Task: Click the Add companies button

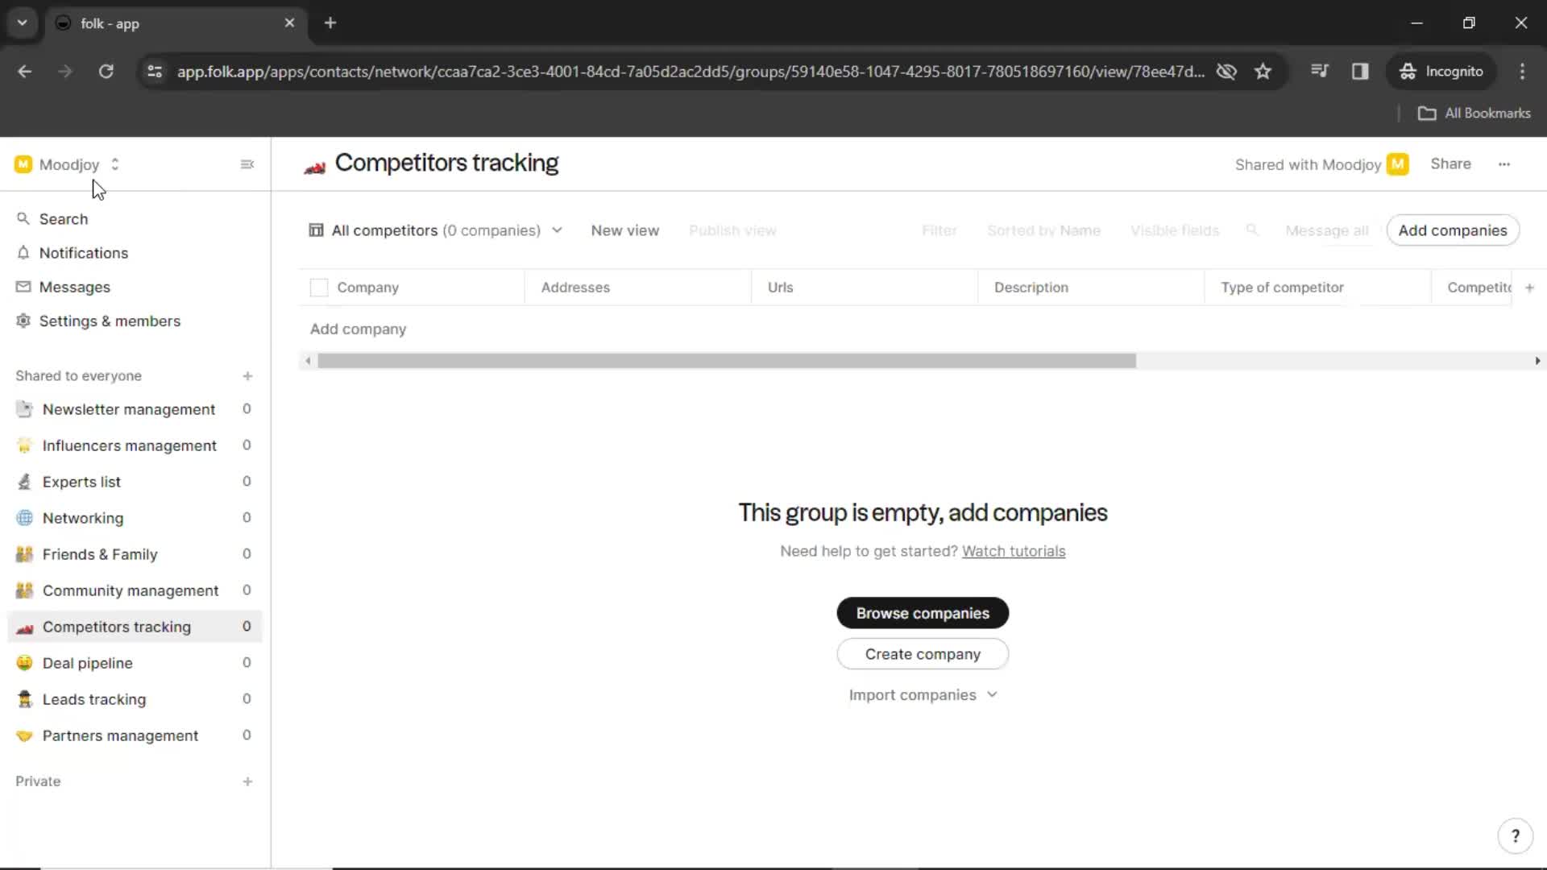Action: 1451,230
